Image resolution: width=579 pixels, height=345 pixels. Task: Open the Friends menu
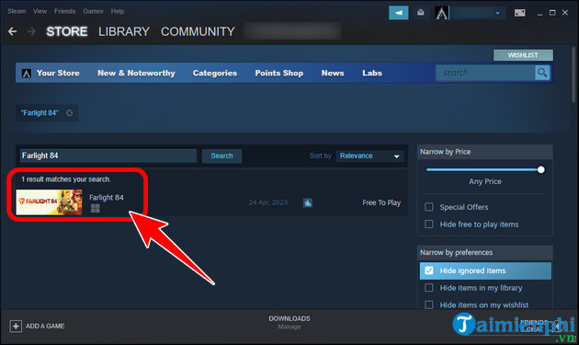coord(64,11)
